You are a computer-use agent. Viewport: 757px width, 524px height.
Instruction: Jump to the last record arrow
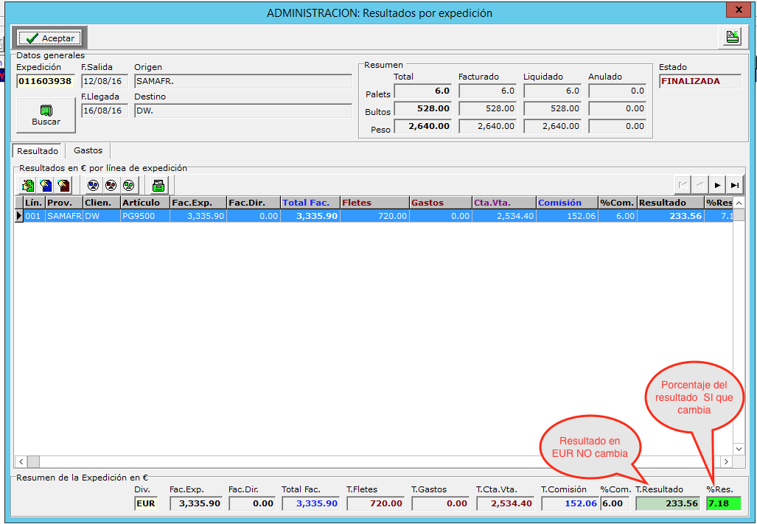734,185
